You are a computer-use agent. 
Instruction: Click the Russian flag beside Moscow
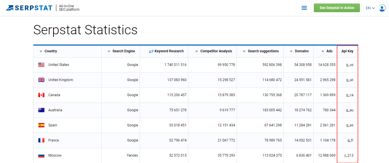tap(41, 155)
